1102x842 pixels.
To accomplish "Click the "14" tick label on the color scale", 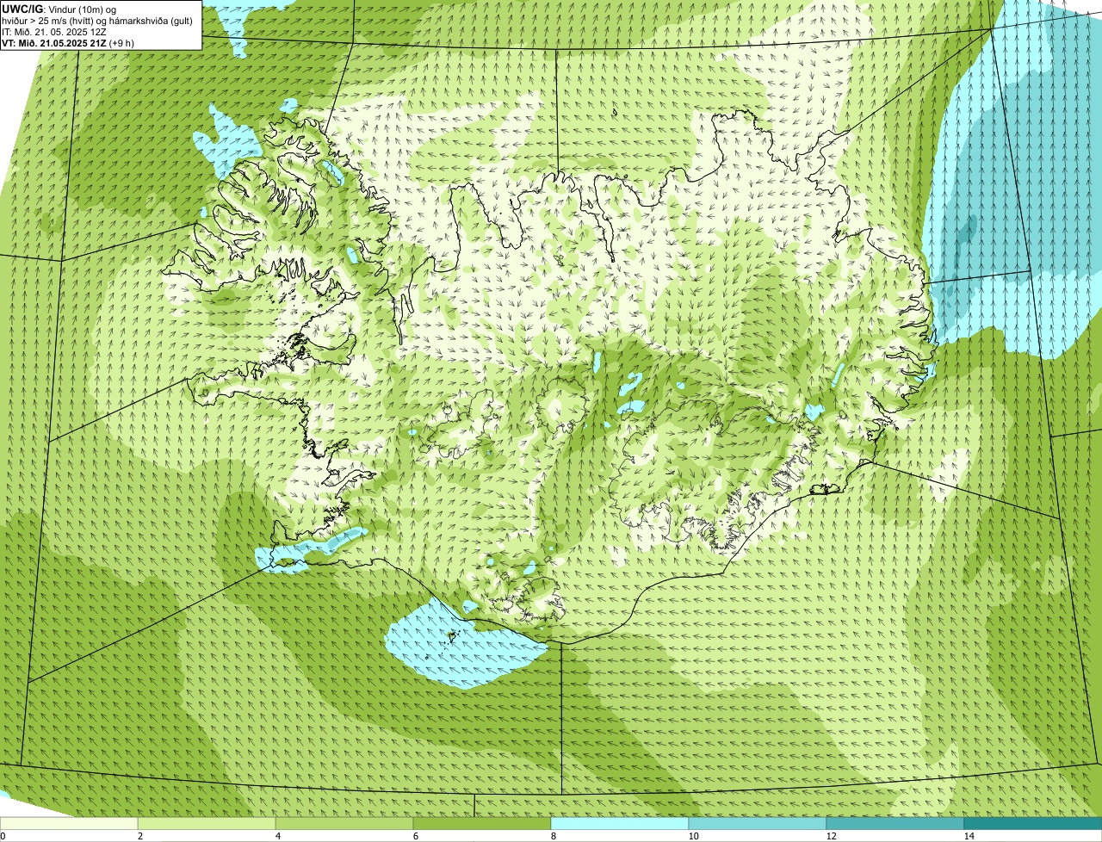I will click(x=969, y=836).
